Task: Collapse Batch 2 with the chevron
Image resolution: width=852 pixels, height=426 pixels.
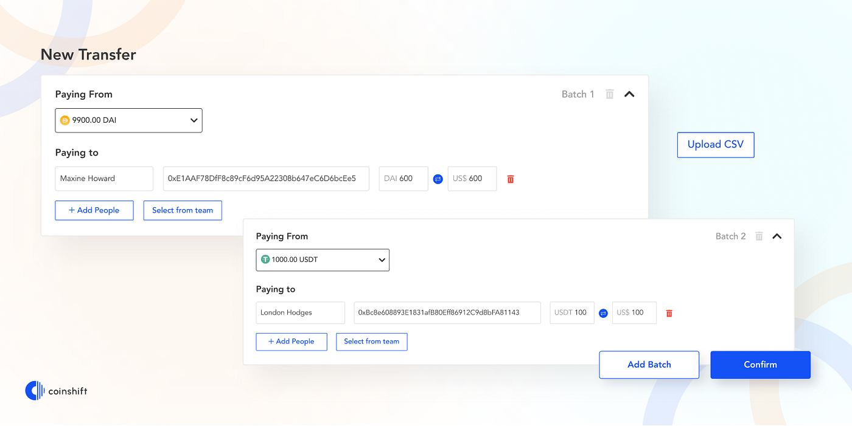Action: click(x=777, y=236)
